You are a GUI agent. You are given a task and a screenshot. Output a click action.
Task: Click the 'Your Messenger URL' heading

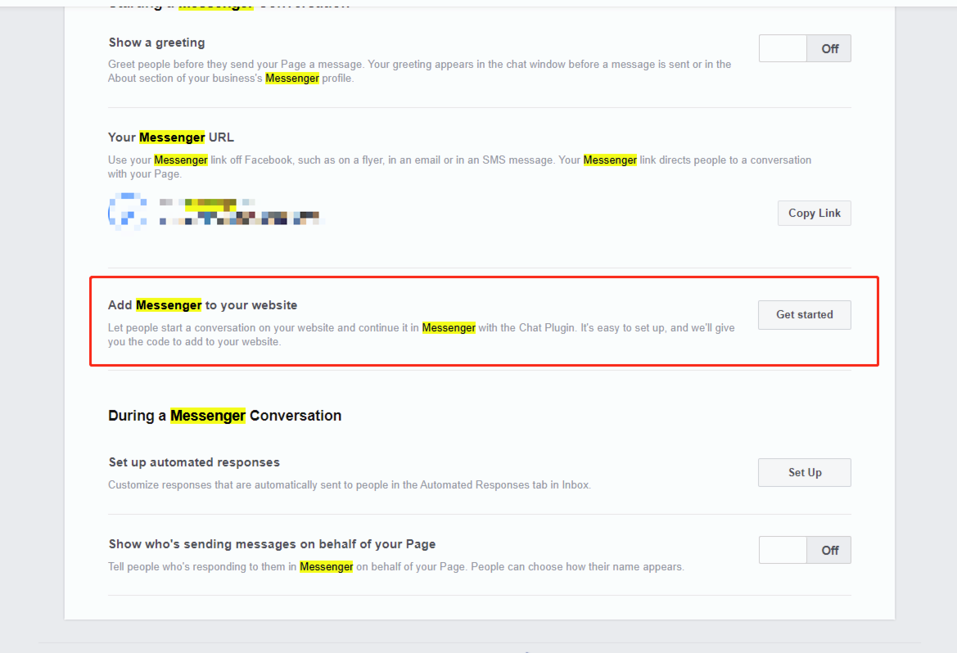tap(171, 137)
